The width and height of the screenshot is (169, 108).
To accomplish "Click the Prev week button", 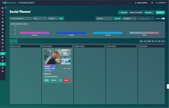I will [x=123, y=13].
